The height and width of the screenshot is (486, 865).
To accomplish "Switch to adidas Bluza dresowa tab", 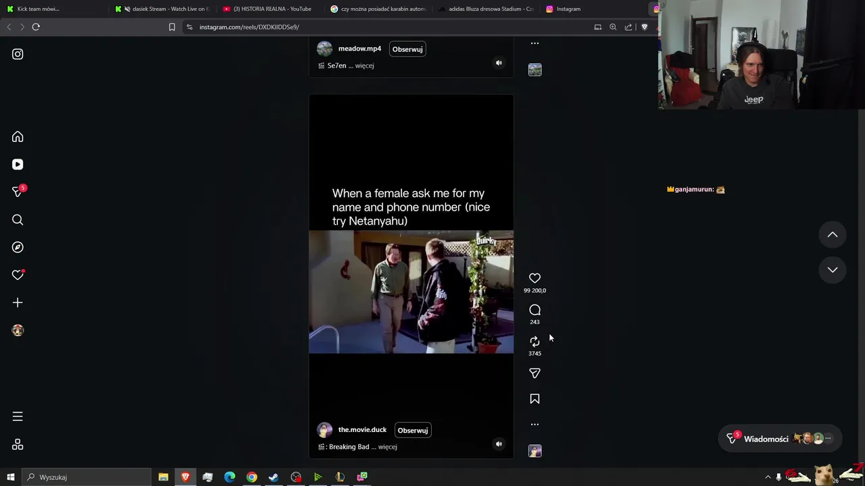I will 486,9.
